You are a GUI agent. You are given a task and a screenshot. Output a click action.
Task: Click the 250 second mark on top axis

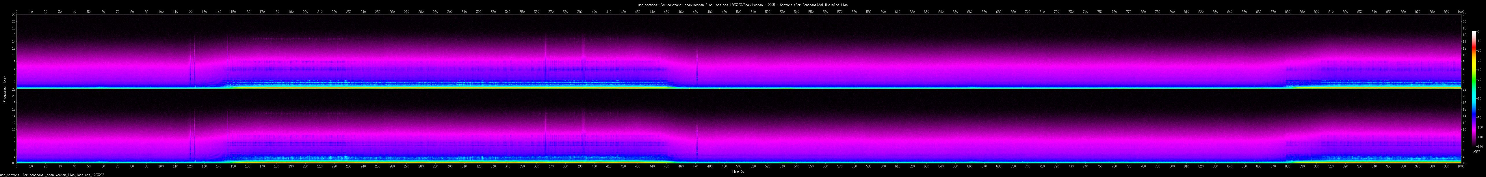coord(377,12)
